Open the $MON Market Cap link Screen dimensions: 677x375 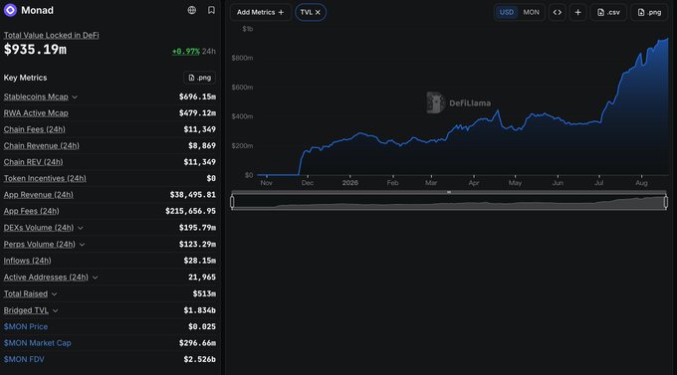(x=38, y=343)
